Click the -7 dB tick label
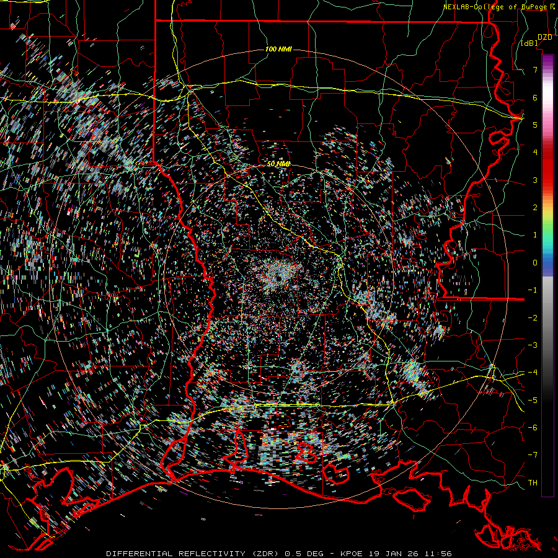Screen dimensions: 558x558 [x=533, y=455]
